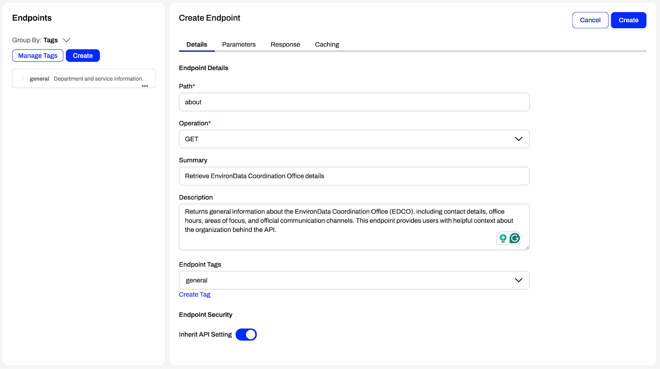Viewport: 660px width, 369px height.
Task: Click Create button in Endpoints sidebar
Action: click(82, 56)
